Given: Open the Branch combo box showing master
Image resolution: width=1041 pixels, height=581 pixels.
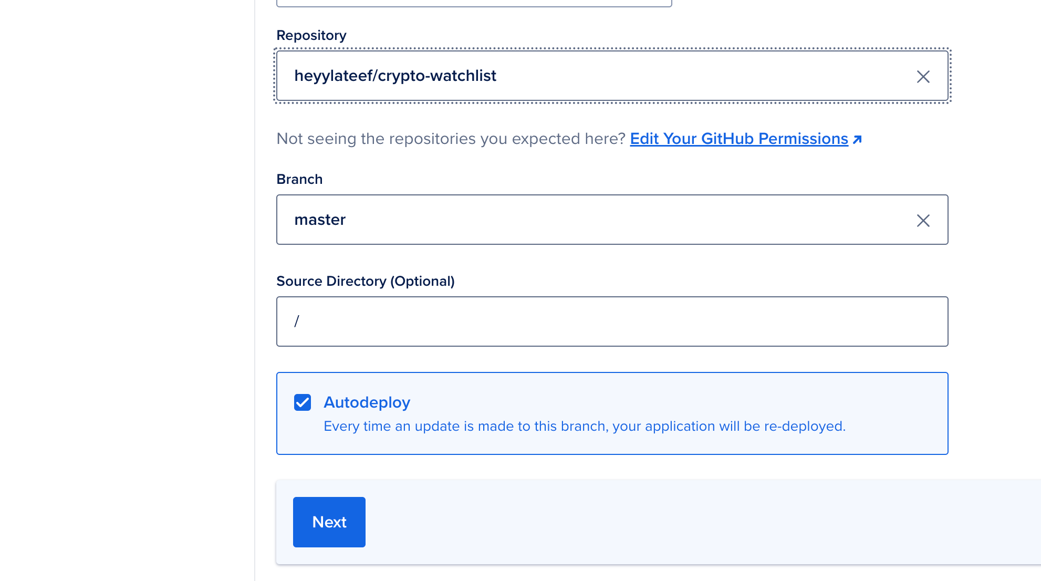Looking at the screenshot, I should coord(630,220).
